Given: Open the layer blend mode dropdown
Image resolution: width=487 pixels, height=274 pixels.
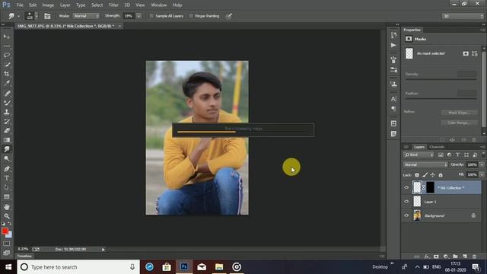Looking at the screenshot, I should point(425,164).
